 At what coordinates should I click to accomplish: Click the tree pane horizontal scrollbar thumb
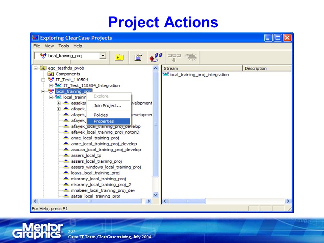pos(90,201)
